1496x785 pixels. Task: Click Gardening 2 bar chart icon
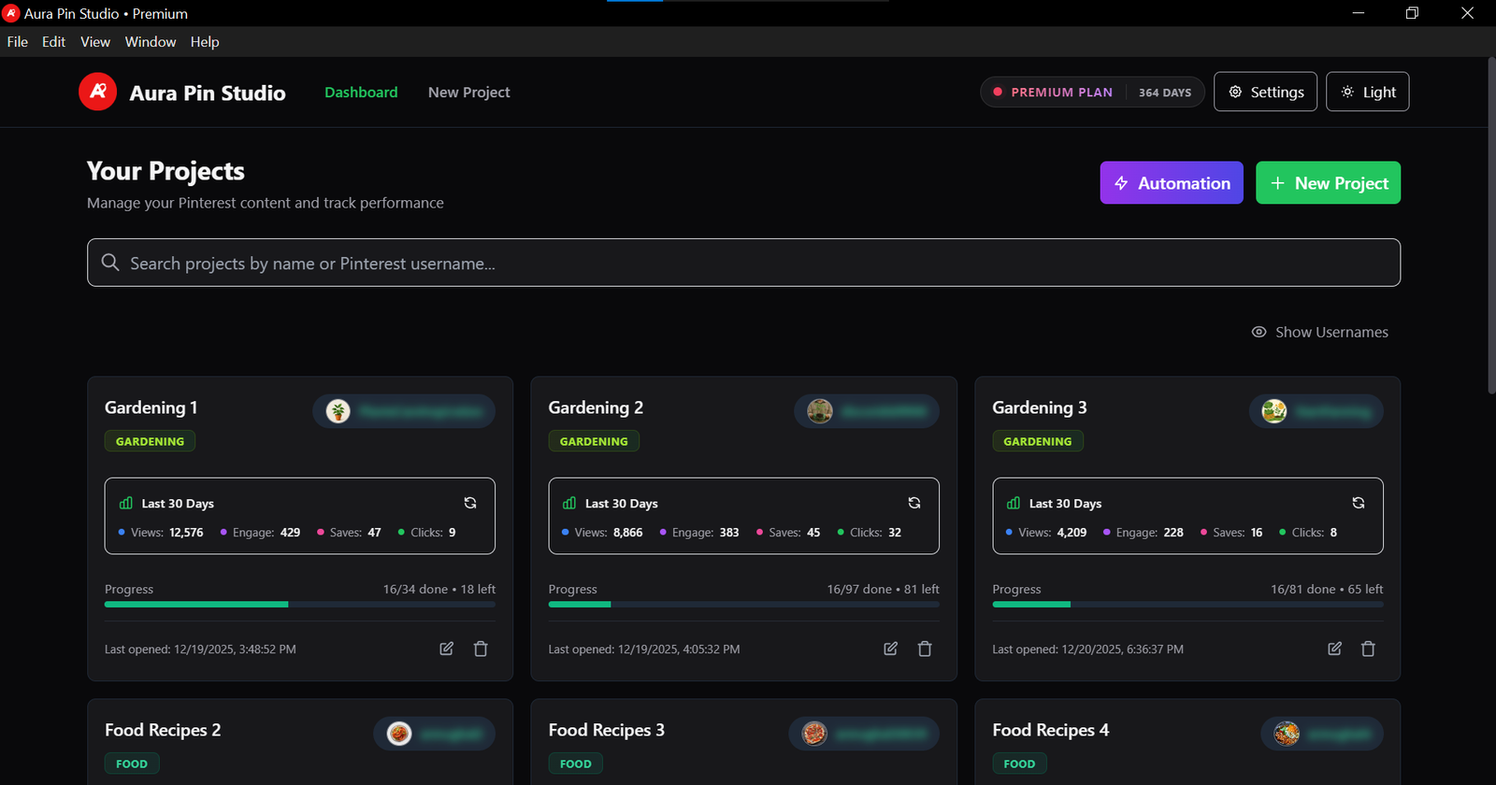(x=569, y=503)
